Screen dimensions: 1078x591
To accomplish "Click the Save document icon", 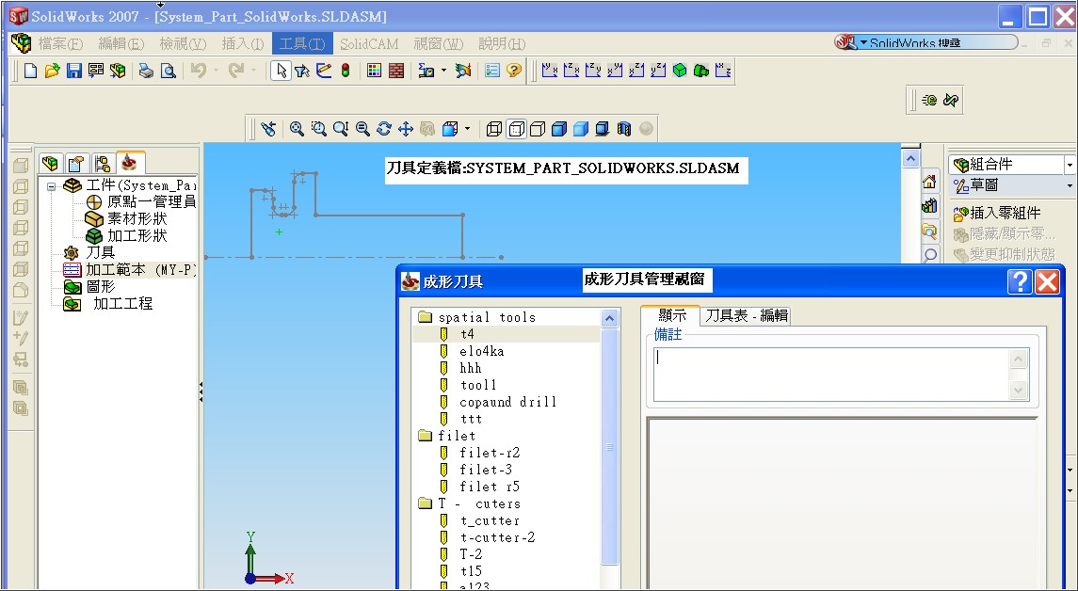I will point(73,71).
